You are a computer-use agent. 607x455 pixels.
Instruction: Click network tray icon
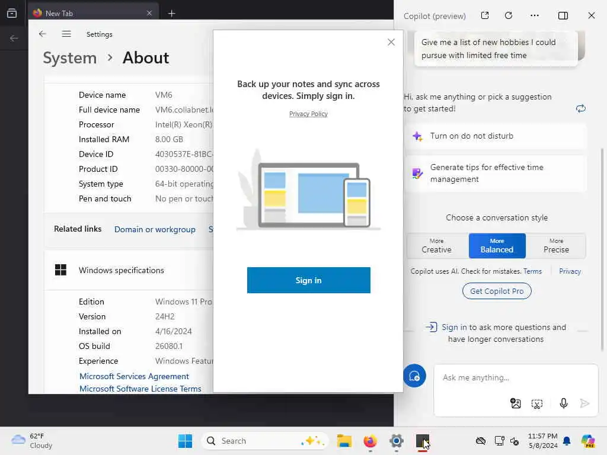(499, 441)
